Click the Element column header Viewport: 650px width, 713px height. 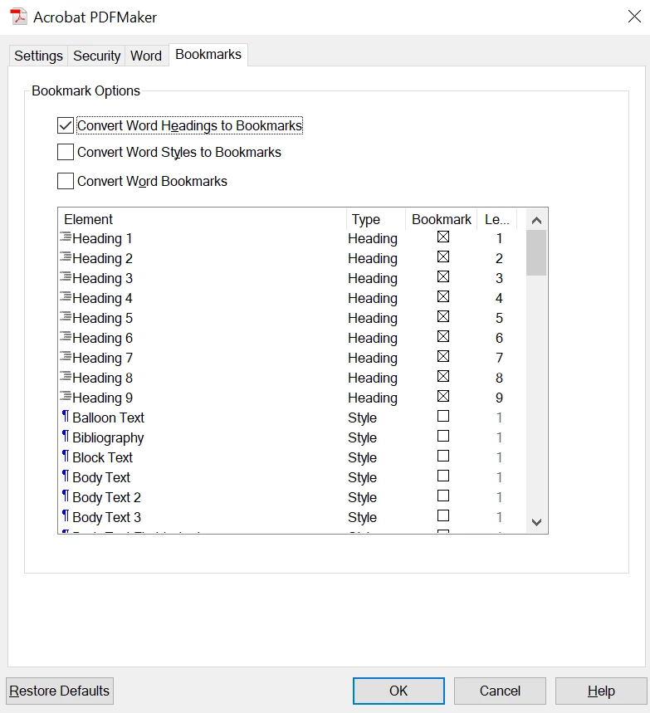203,219
